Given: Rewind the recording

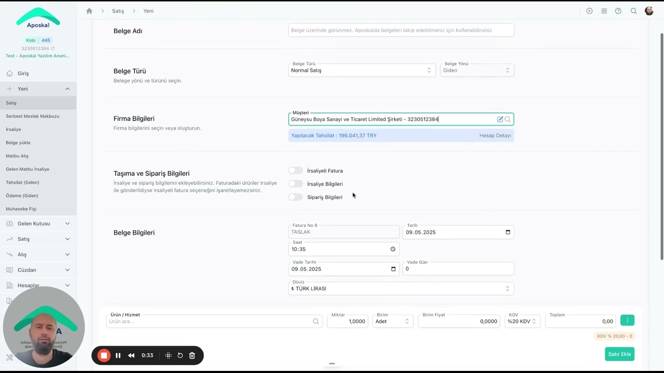Looking at the screenshot, I should click(x=131, y=355).
